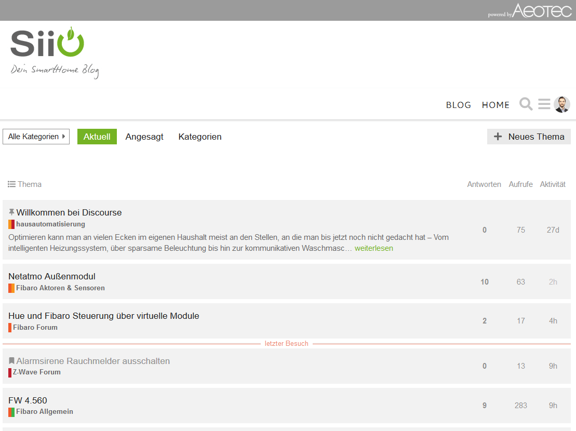Click reply count 9 for FW 4.560
This screenshot has width=576, height=431.
click(485, 406)
